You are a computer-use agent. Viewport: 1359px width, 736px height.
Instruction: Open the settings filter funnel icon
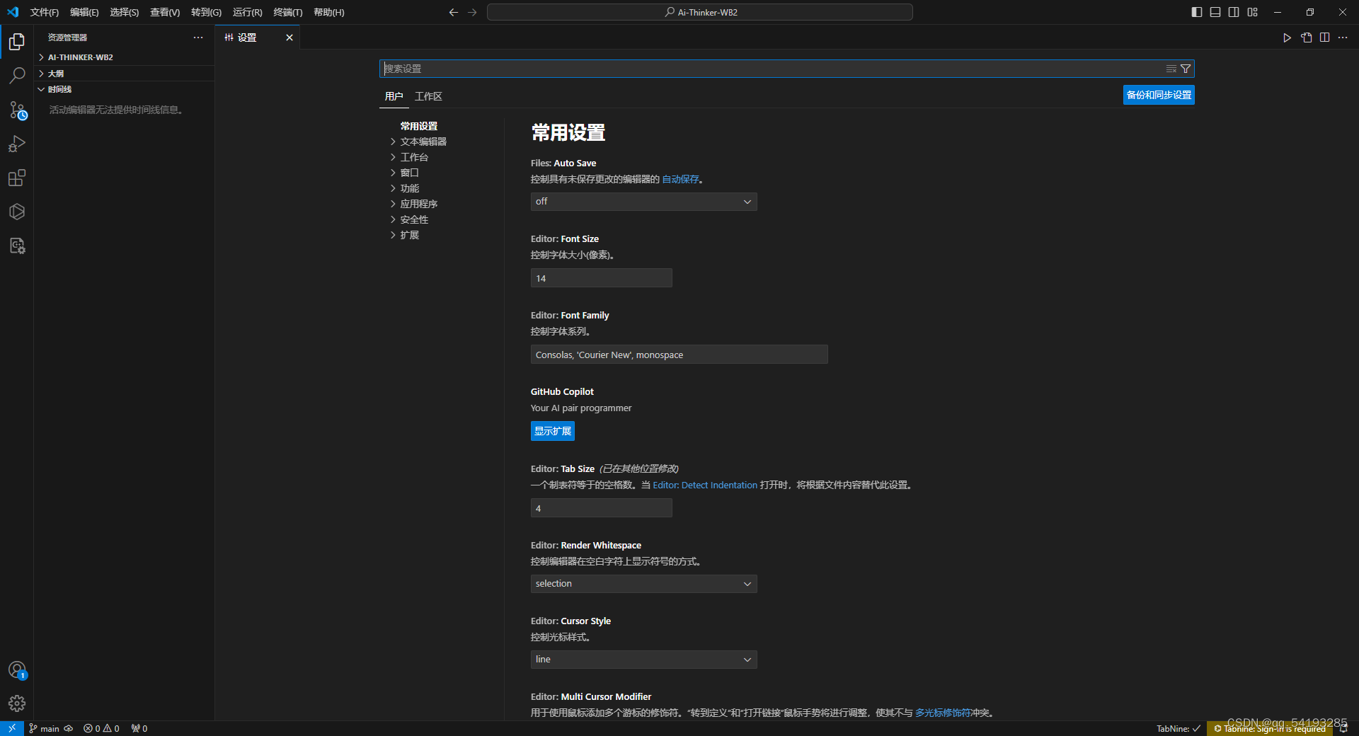1186,69
